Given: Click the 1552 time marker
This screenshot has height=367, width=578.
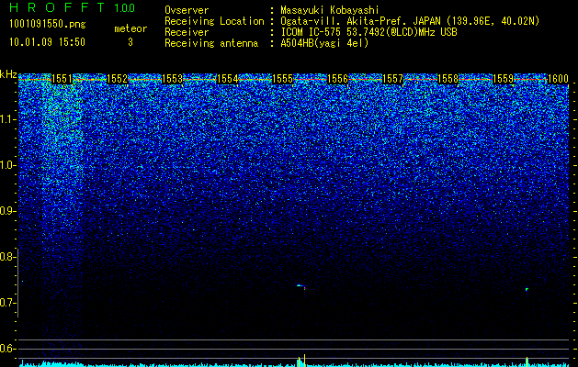Looking at the screenshot, I should tap(118, 79).
